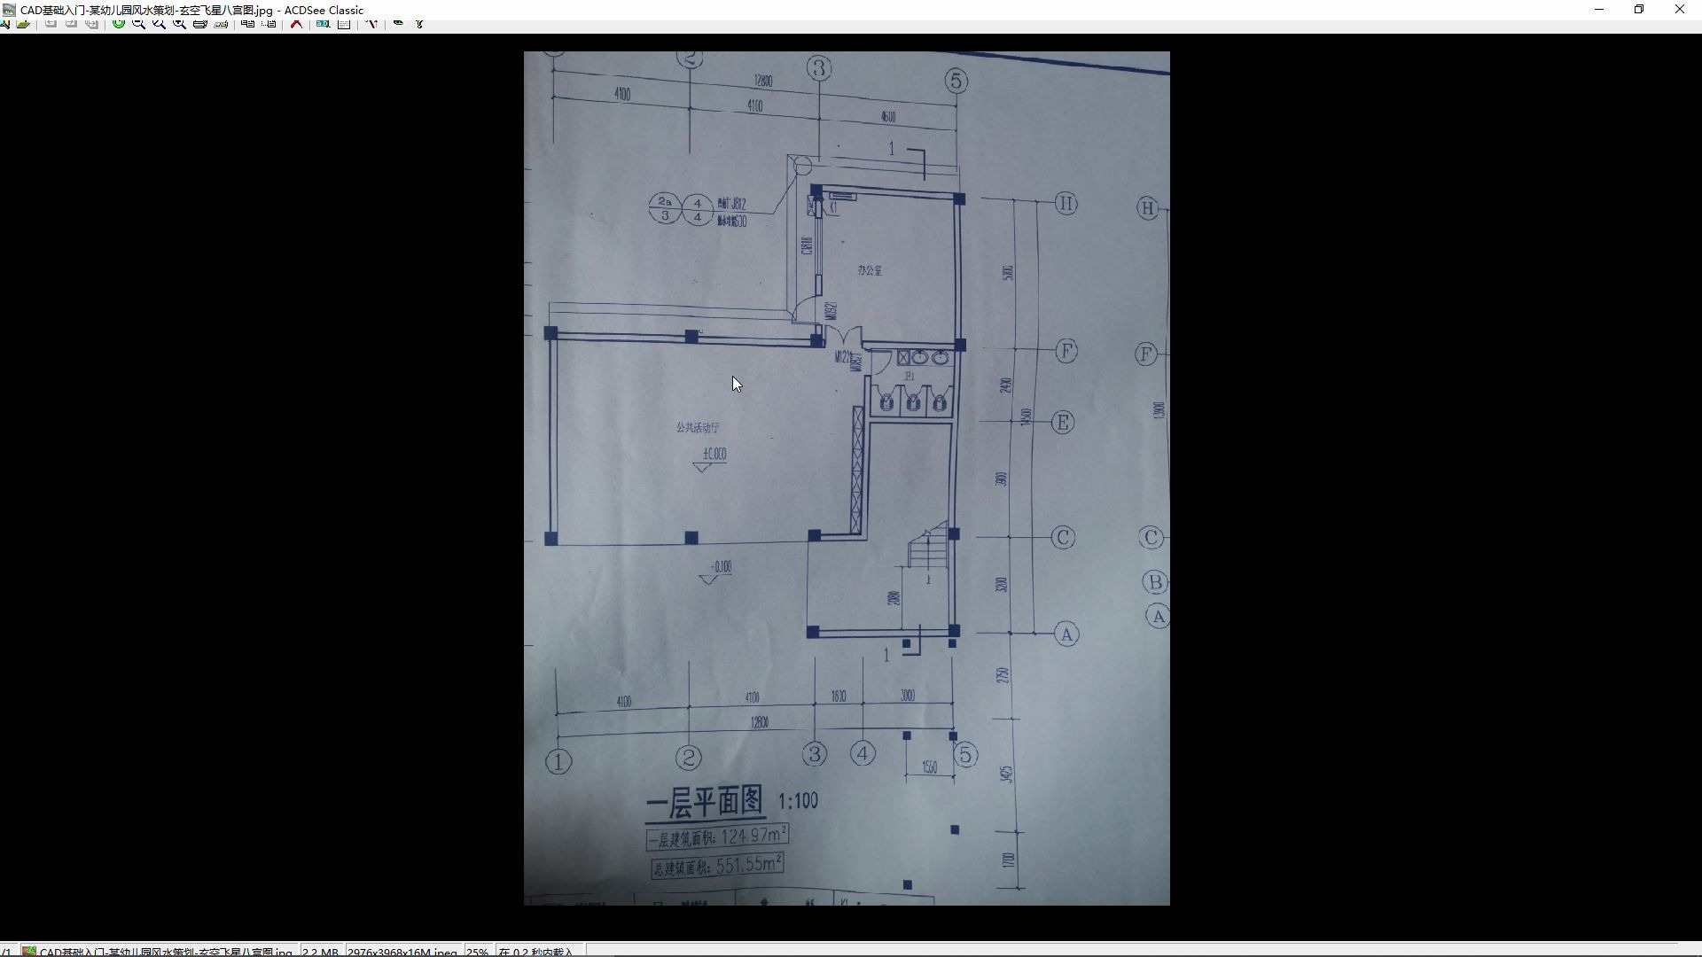
Task: Click the image dimensions in status bar
Action: click(x=402, y=952)
